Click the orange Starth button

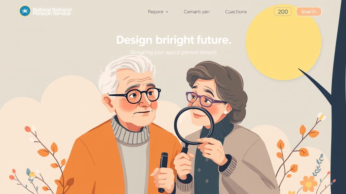coord(309,12)
